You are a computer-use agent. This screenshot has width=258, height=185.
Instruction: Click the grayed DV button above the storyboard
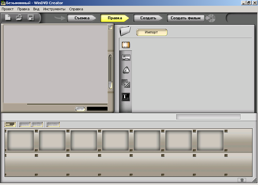click(25, 124)
